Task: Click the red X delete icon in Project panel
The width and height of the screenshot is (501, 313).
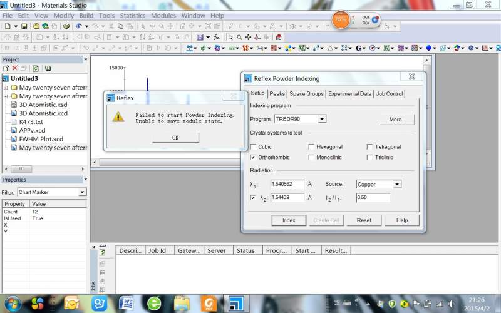Action: click(x=14, y=68)
